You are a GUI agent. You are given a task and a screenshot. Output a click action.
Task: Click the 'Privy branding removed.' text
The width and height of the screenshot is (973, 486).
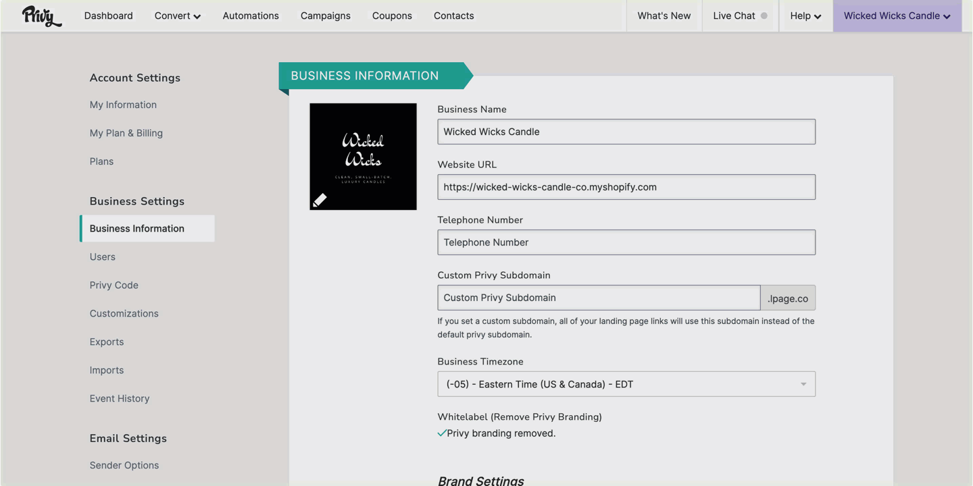(501, 433)
